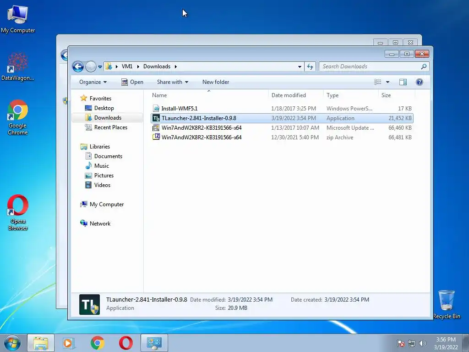The height and width of the screenshot is (352, 469).
Task: Click the large TLauncher icon in details pane
Action: pos(89,304)
